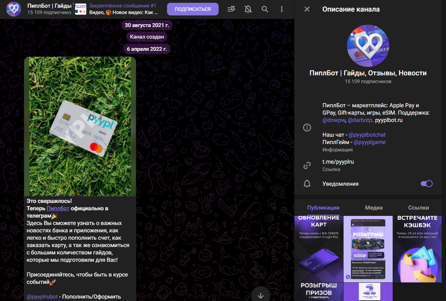Open search in this channel
Screen dimensions: 446x301
point(265,9)
